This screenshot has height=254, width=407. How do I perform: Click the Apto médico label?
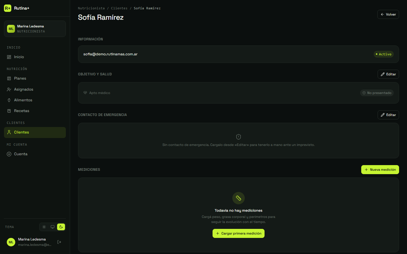click(100, 93)
